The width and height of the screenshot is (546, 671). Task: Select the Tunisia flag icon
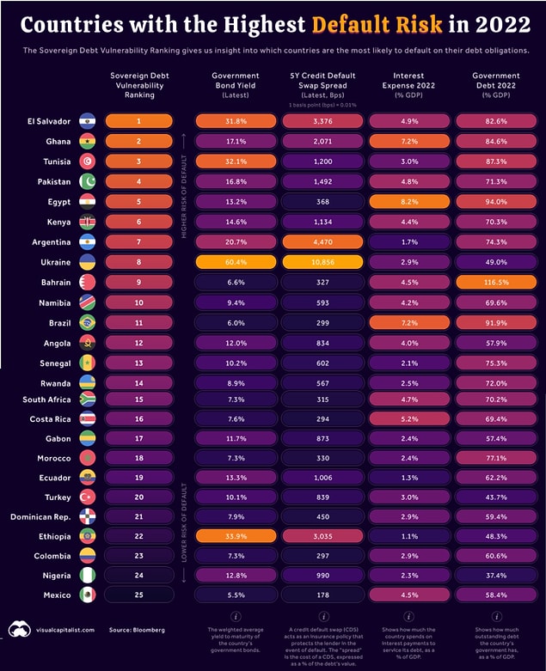pos(88,162)
